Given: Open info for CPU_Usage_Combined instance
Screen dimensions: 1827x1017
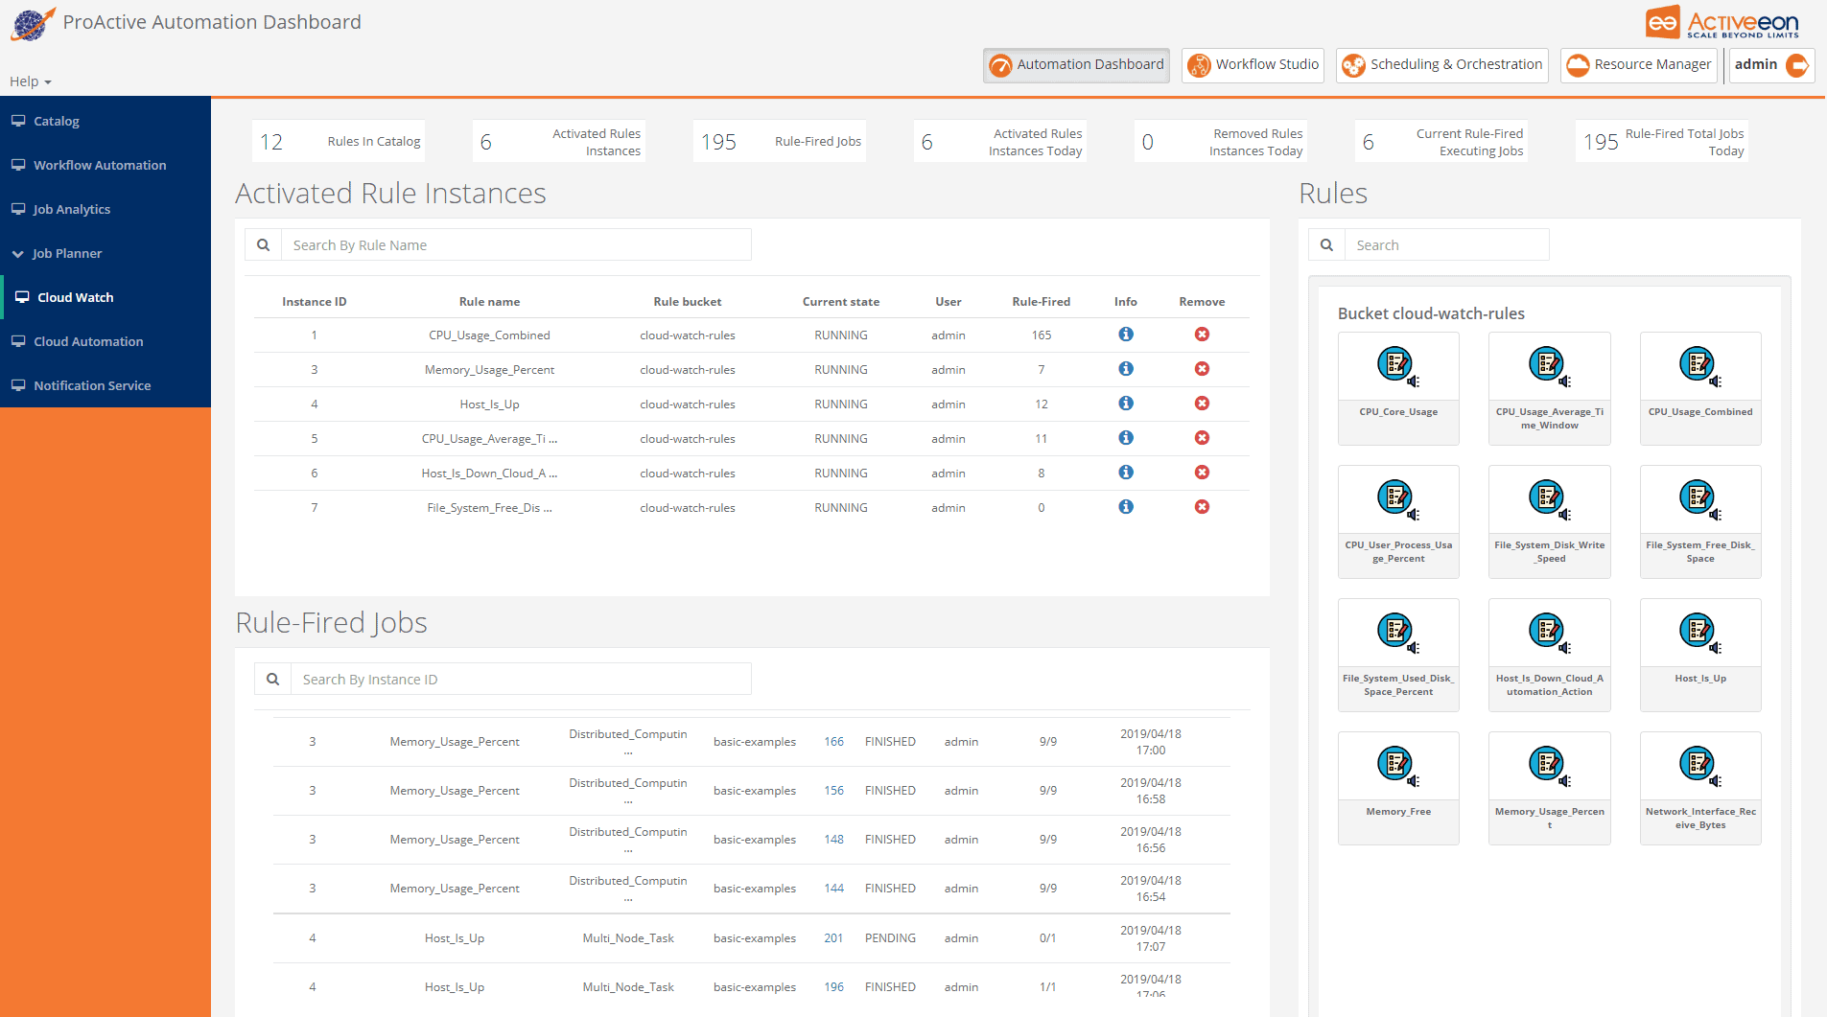Looking at the screenshot, I should (1126, 335).
